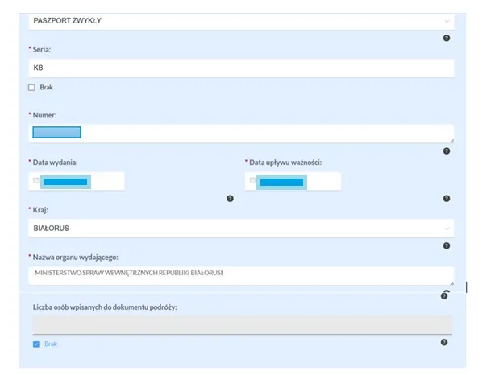The image size is (487, 375).
Task: Open calendar icon in Data wydania field
Action: 36,181
